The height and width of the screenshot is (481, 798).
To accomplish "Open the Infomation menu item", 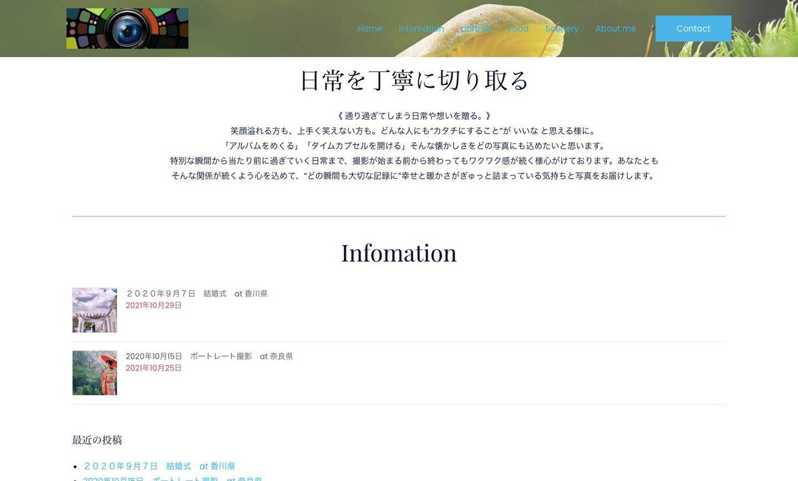I will [x=421, y=29].
